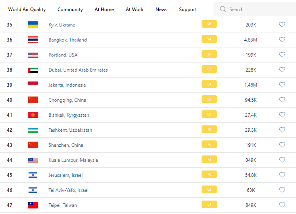296x214 pixels.
Task: Open the World Air Quality menu
Action: 27,9
